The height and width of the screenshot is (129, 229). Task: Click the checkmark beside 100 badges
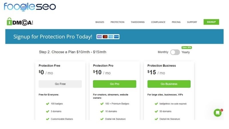tap(48, 104)
